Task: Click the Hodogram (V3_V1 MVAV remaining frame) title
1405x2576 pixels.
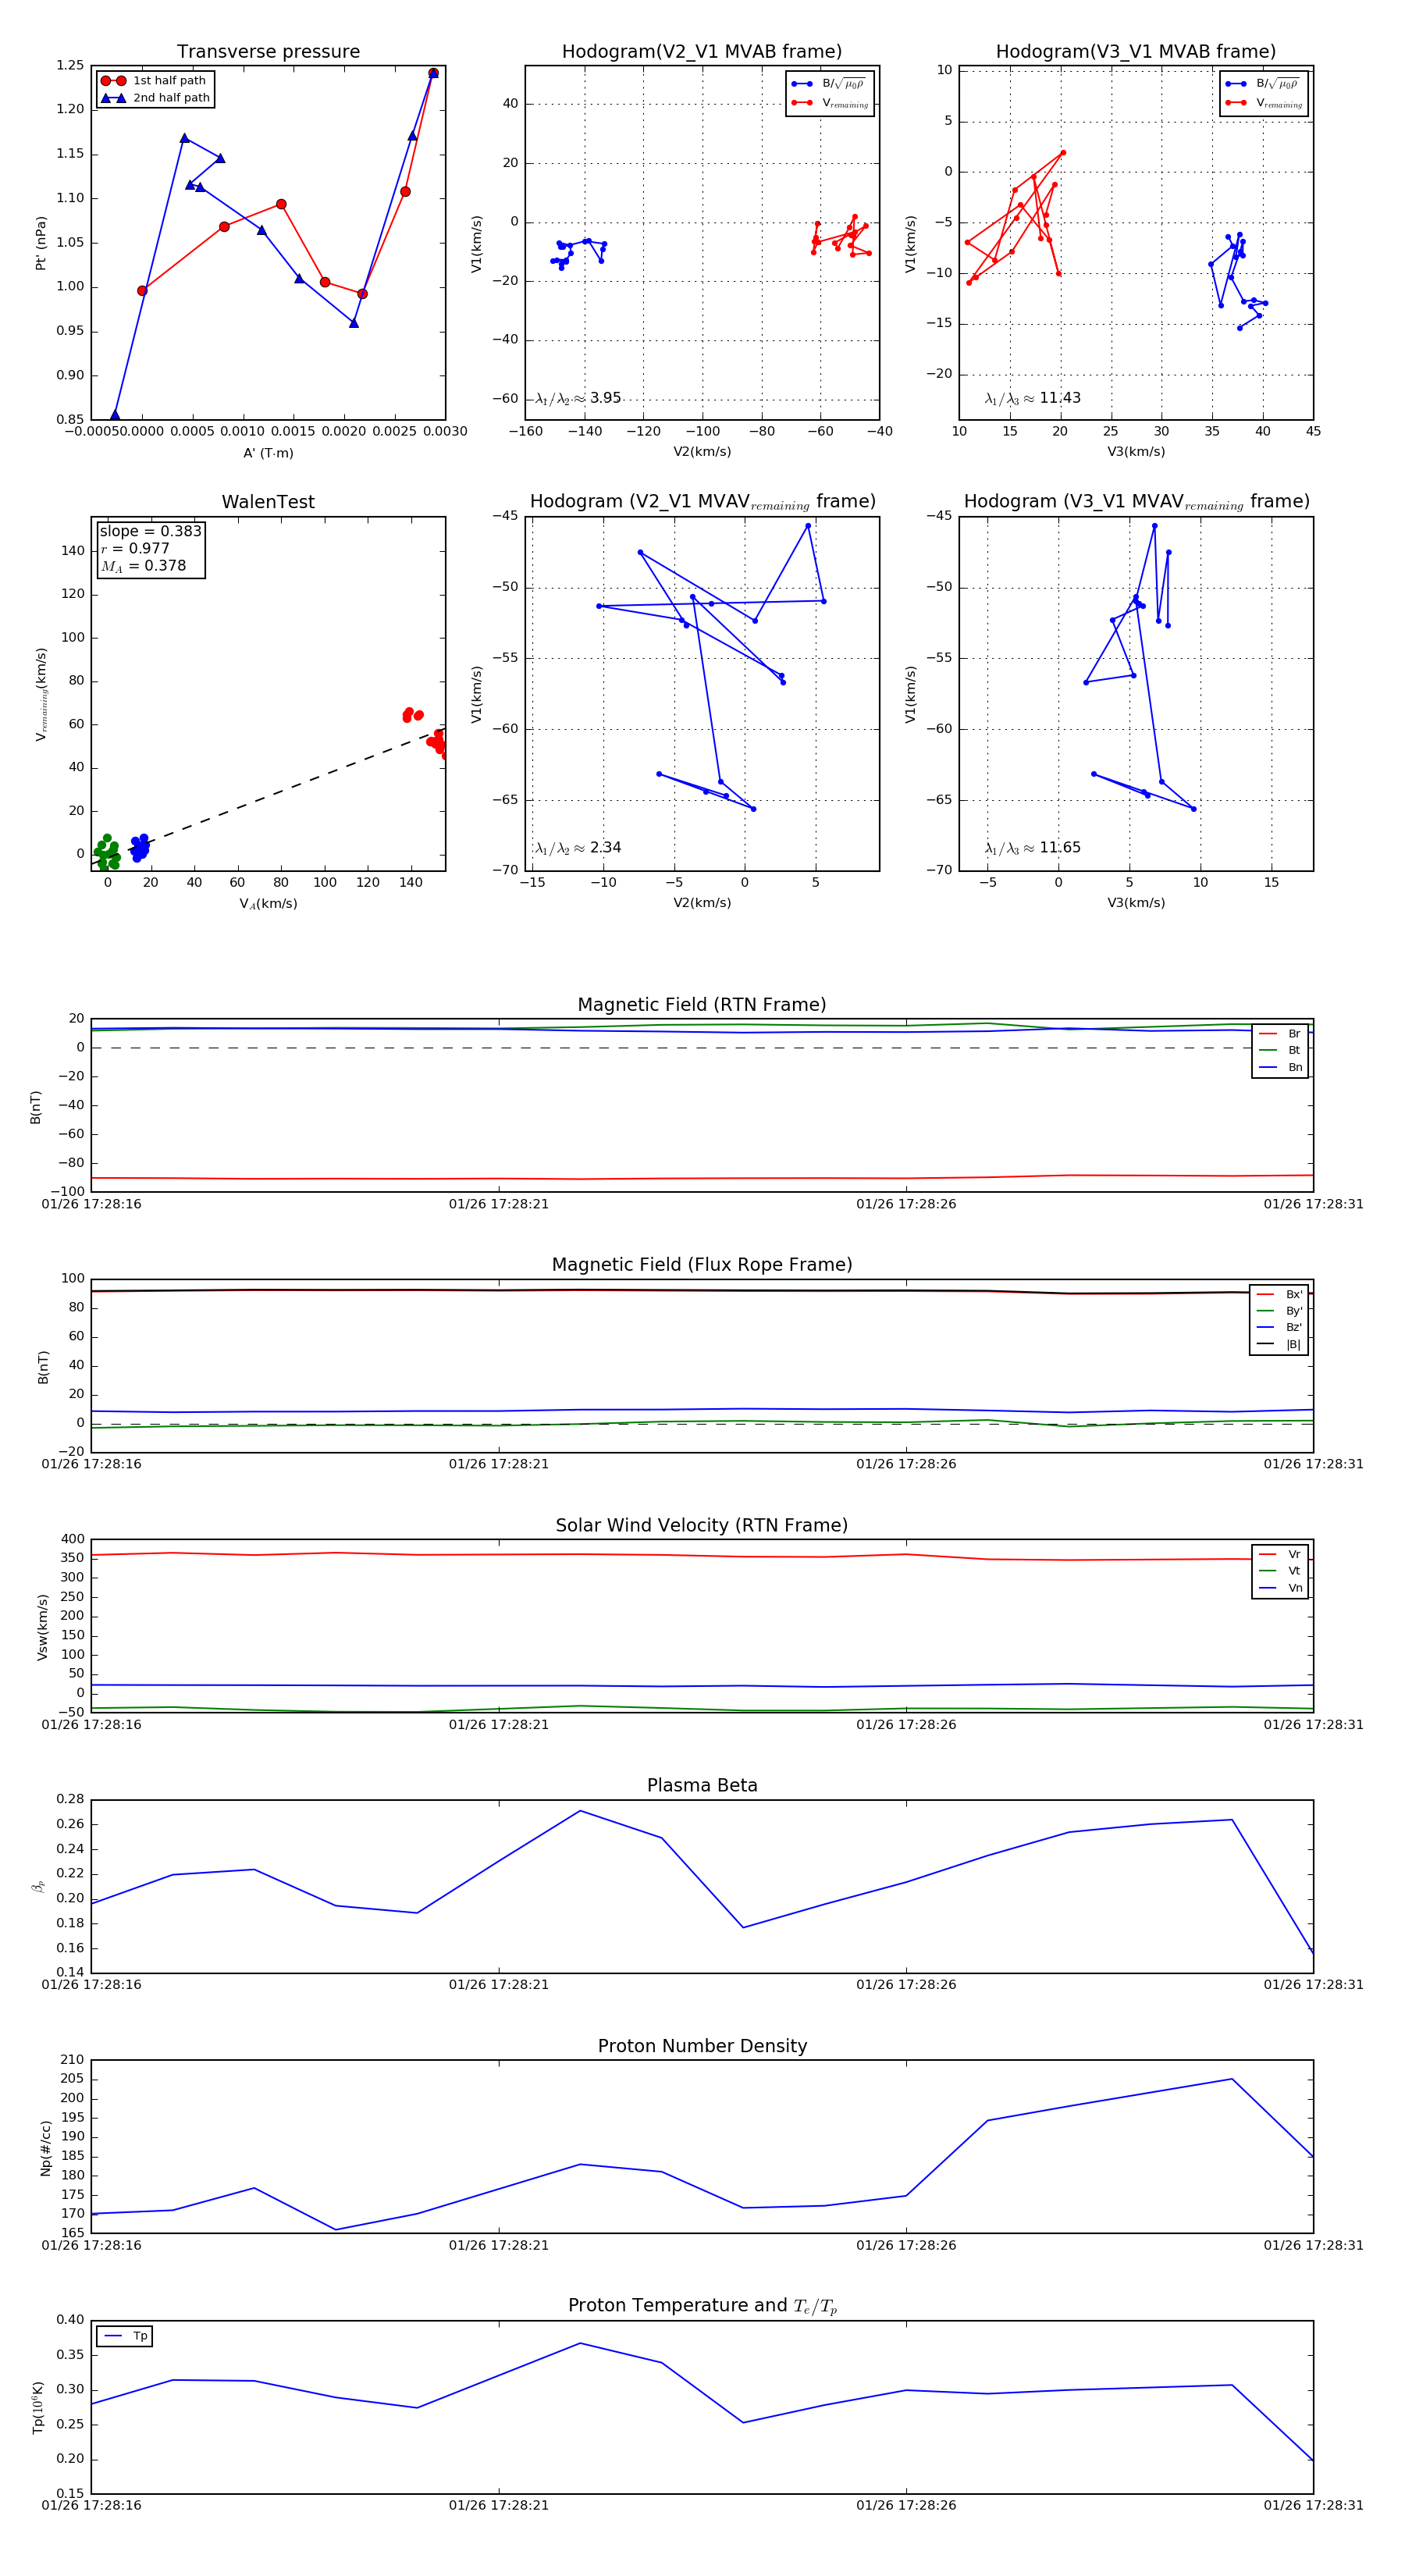Action: pos(1136,502)
